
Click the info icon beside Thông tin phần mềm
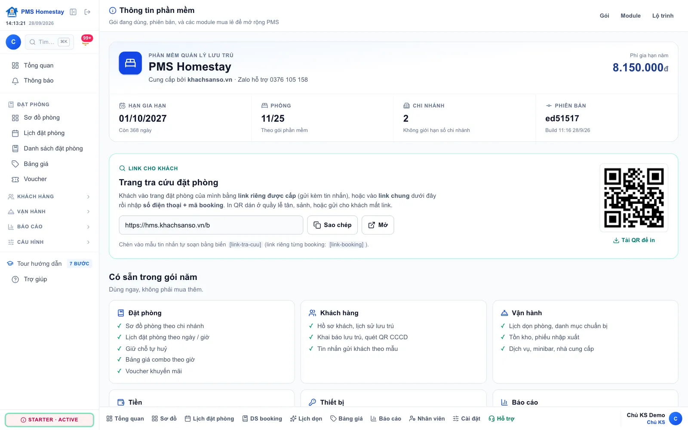point(113,10)
